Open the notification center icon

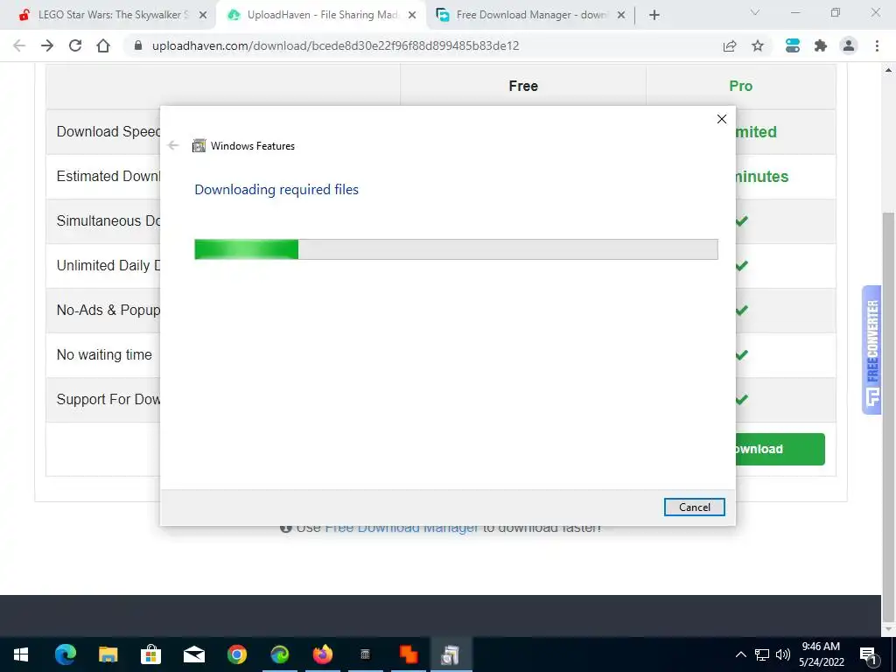pyautogui.click(x=868, y=654)
